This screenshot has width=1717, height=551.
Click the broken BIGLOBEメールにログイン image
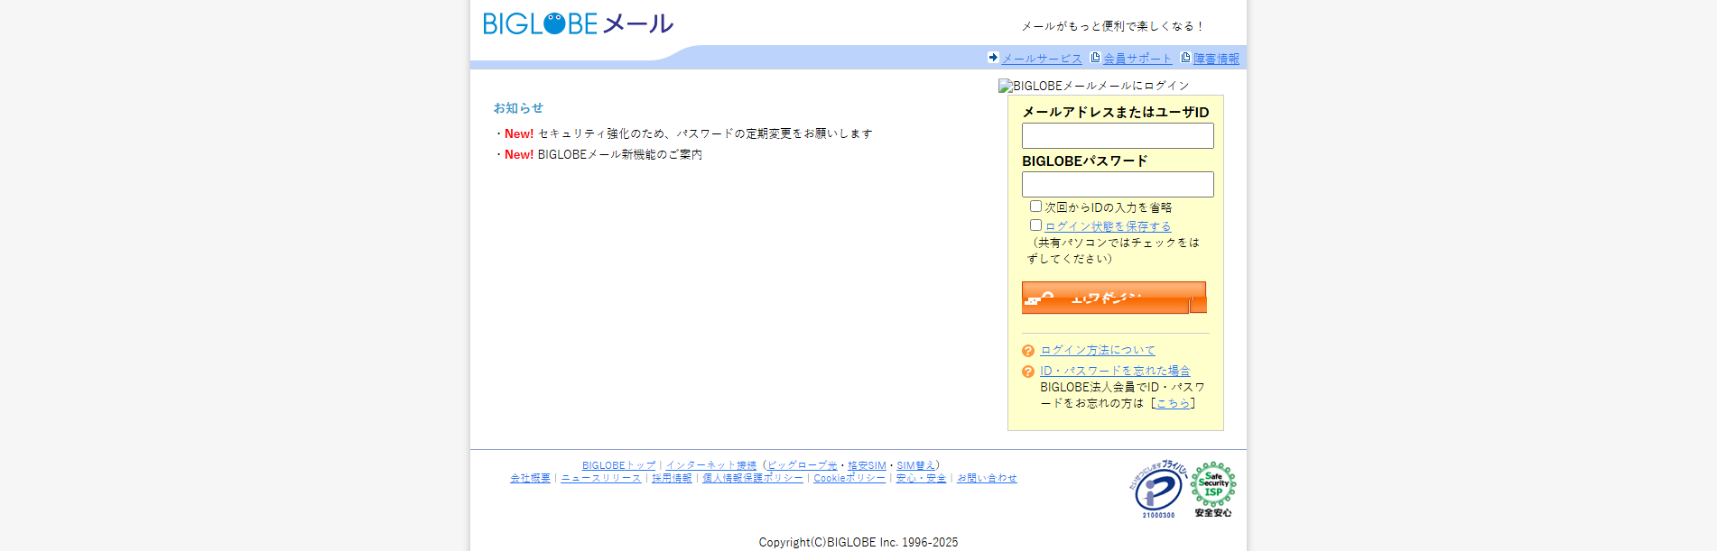pos(1094,86)
